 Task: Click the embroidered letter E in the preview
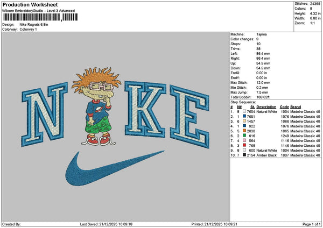(x=189, y=116)
